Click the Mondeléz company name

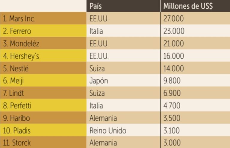point(21,44)
